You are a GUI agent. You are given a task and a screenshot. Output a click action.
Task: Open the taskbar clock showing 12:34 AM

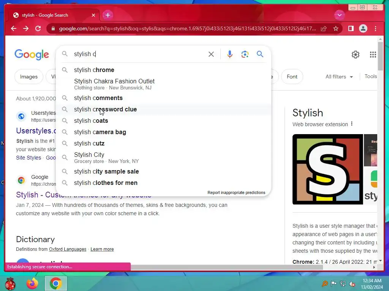(372, 283)
